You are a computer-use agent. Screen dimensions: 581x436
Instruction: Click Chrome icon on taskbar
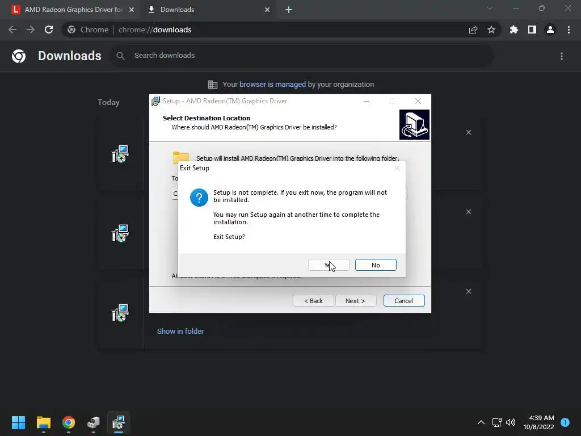pyautogui.click(x=69, y=422)
